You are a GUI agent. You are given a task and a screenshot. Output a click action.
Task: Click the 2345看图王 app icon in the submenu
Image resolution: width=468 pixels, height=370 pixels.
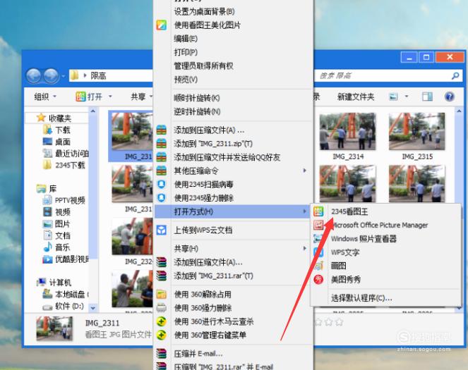(x=318, y=211)
